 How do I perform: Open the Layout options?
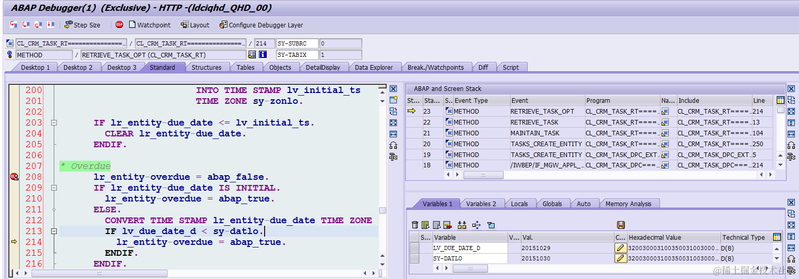point(195,25)
